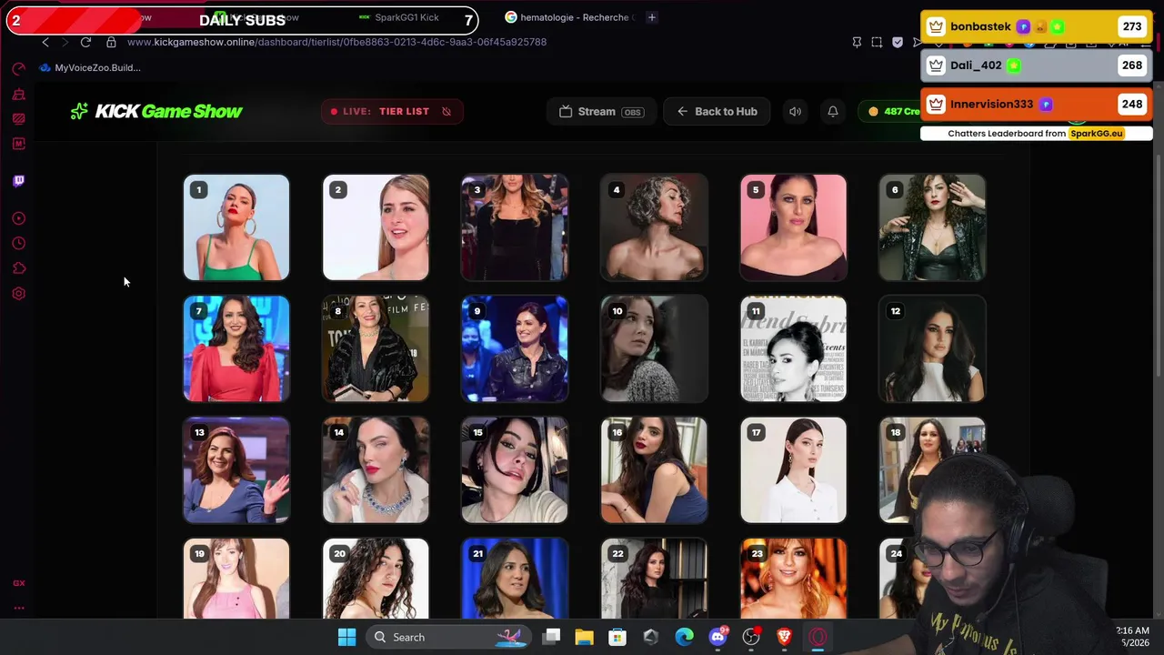Viewport: 1164px width, 655px height.
Task: Click the LIVE: TIER LIST status badge
Action: coord(391,111)
